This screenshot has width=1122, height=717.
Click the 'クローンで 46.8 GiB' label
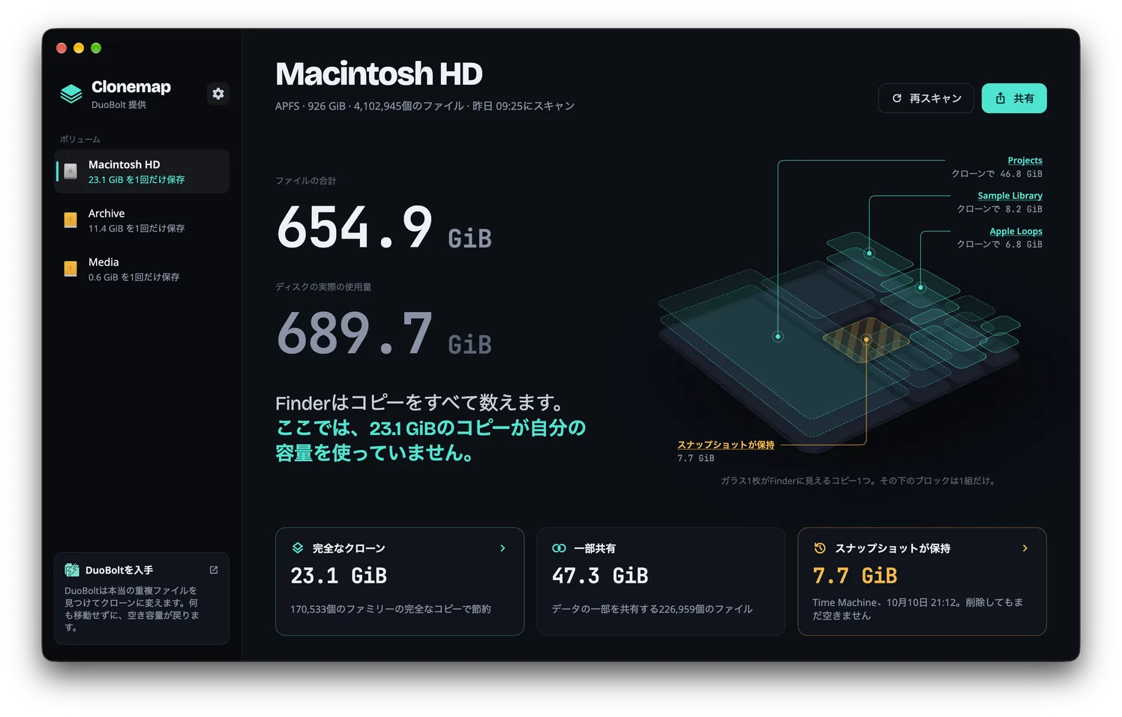click(997, 173)
